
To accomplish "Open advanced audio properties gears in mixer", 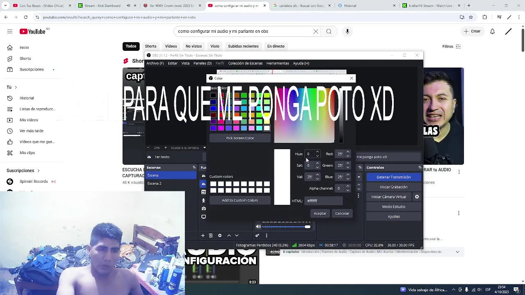I will (257, 236).
